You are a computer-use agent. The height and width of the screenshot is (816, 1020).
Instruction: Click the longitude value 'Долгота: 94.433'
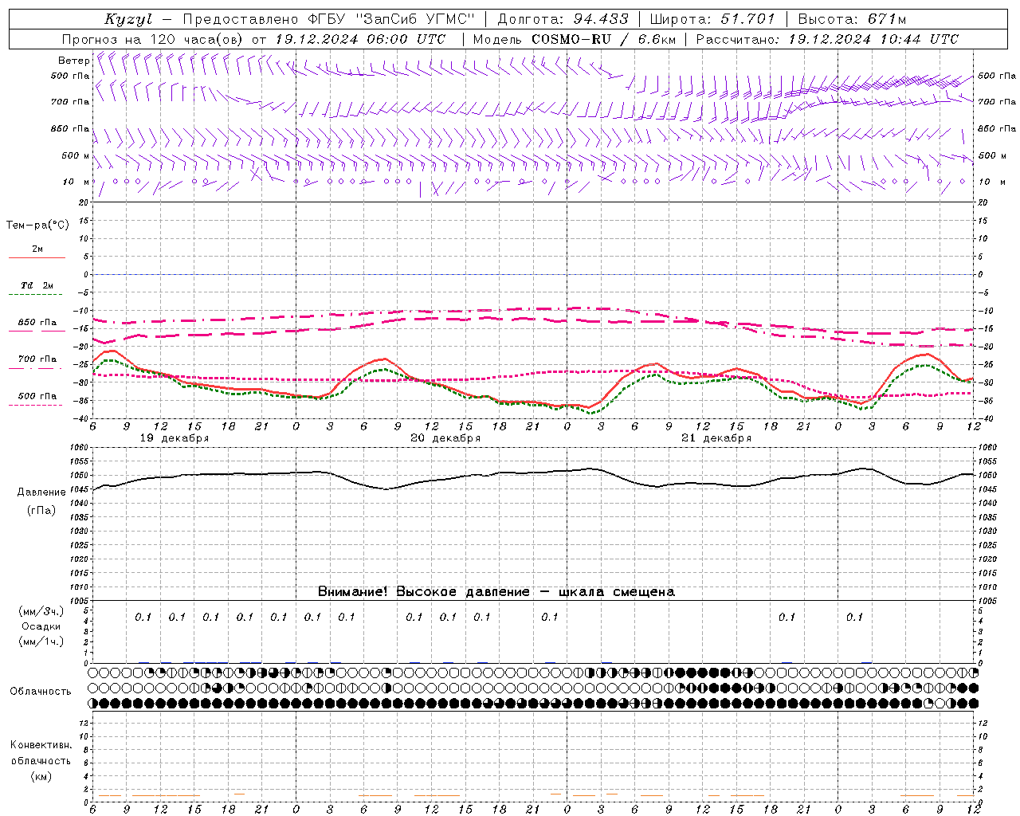[563, 19]
